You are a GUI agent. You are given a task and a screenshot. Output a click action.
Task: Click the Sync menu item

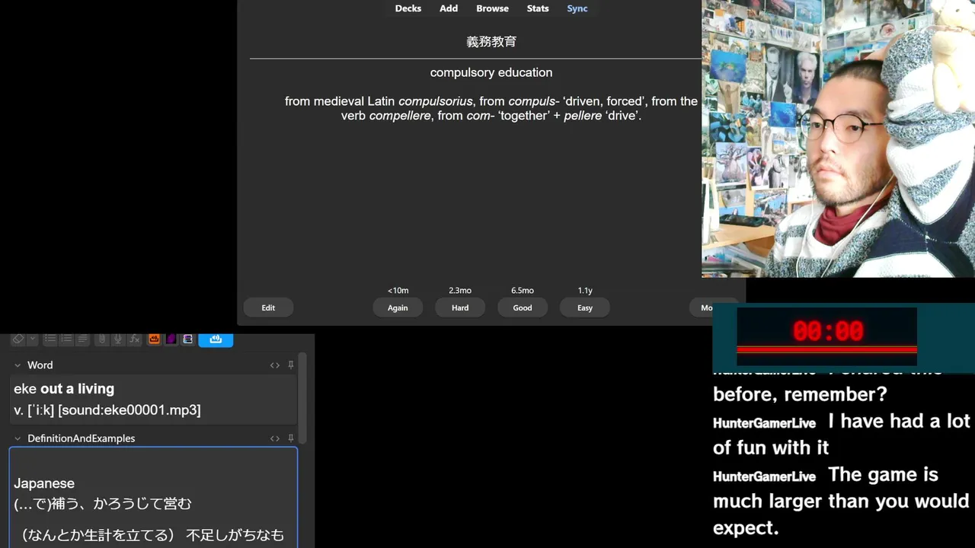pos(577,8)
